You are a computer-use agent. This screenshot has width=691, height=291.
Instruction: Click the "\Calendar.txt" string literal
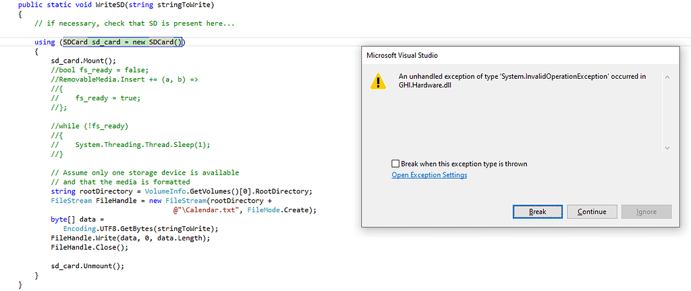(x=209, y=210)
